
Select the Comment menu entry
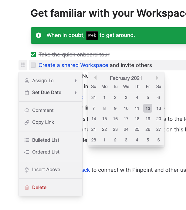click(x=43, y=110)
